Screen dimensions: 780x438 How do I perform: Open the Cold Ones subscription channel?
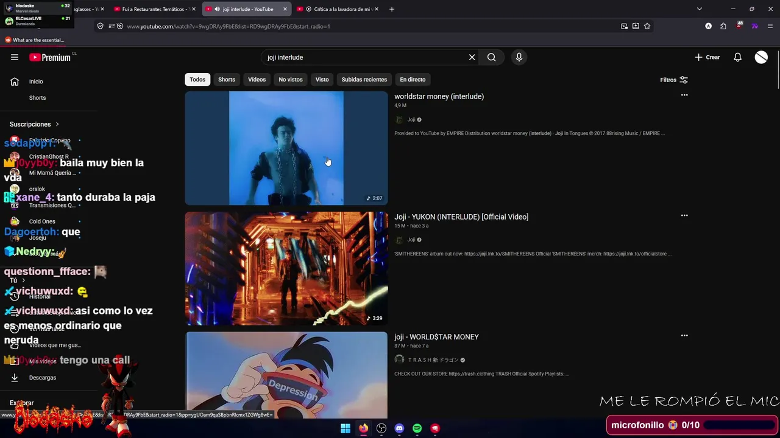pyautogui.click(x=42, y=221)
